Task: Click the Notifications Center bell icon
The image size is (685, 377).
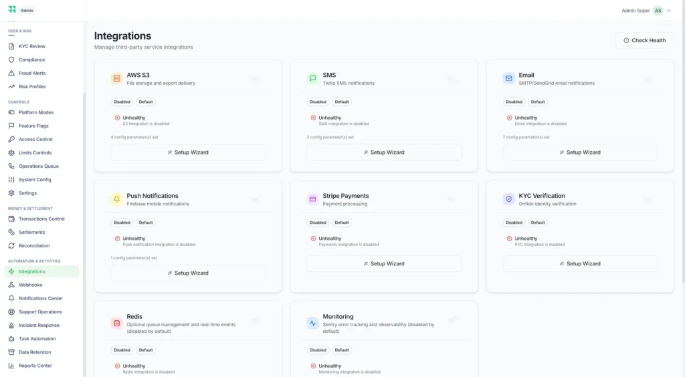Action: pos(11,298)
